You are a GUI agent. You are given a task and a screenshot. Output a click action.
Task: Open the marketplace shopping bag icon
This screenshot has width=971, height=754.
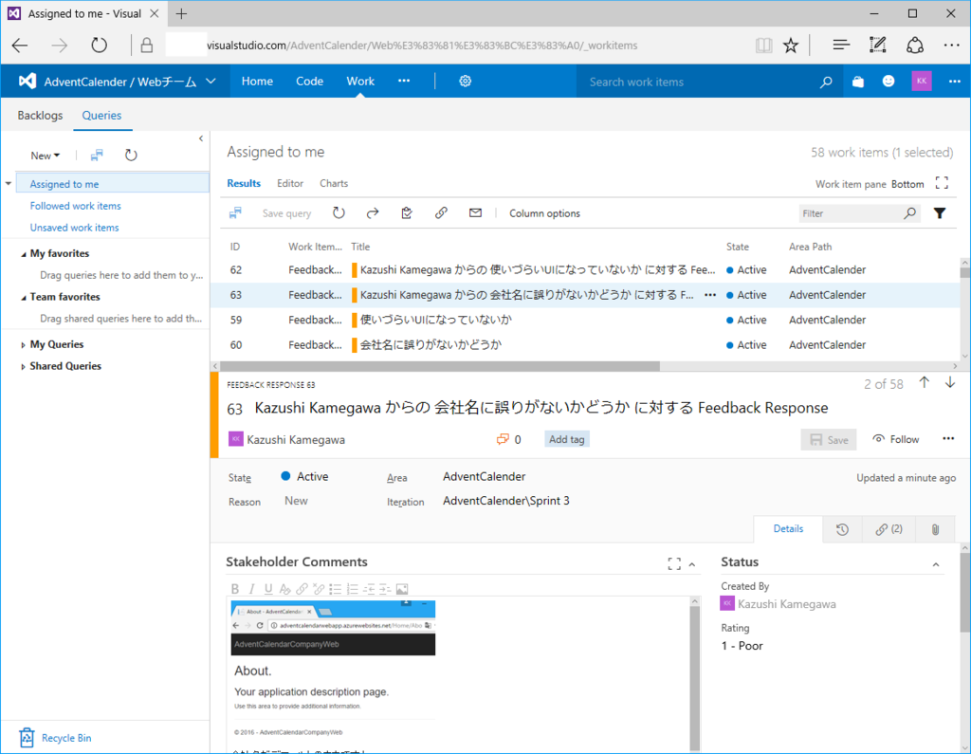coord(857,82)
